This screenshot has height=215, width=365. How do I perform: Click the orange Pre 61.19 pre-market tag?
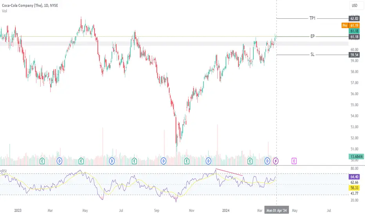click(x=351, y=25)
